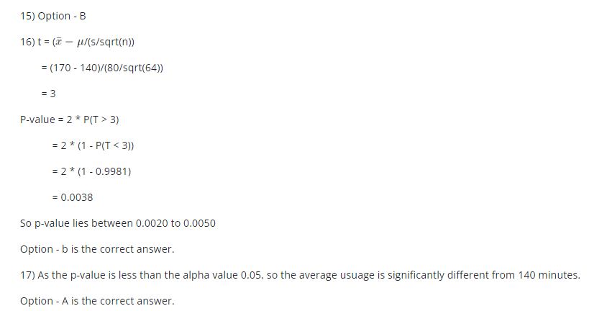This screenshot has height=311, width=589.
Task: Click the "= 3" result line
Action: pyautogui.click(x=48, y=94)
